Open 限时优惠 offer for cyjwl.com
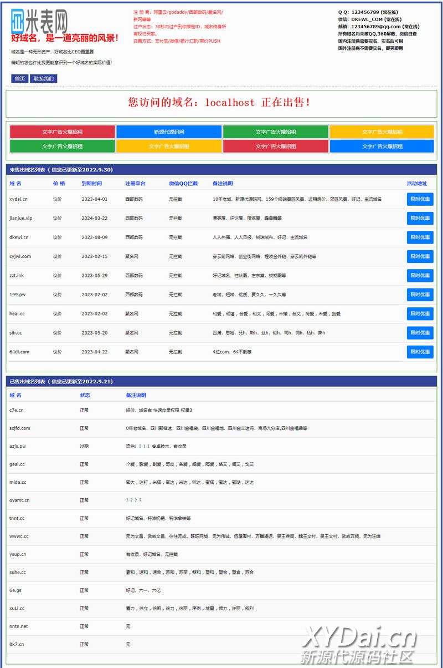Viewport: 443px width, 668px height. point(420,256)
